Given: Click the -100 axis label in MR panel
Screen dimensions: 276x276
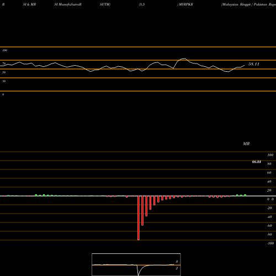Looking at the screenshot, I should tap(270, 243).
